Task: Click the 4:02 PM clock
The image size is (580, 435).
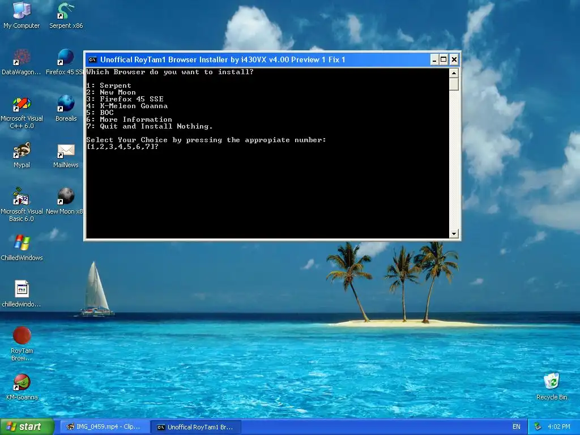Action: point(559,427)
